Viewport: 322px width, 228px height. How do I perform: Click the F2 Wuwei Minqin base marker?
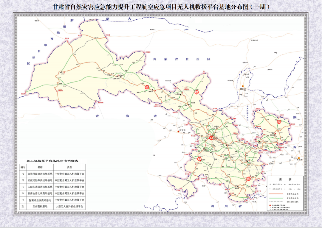tap(196, 92)
